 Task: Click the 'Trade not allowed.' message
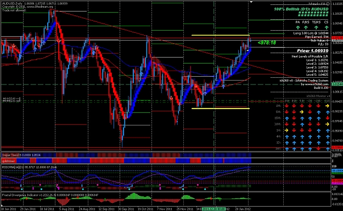(14, 10)
